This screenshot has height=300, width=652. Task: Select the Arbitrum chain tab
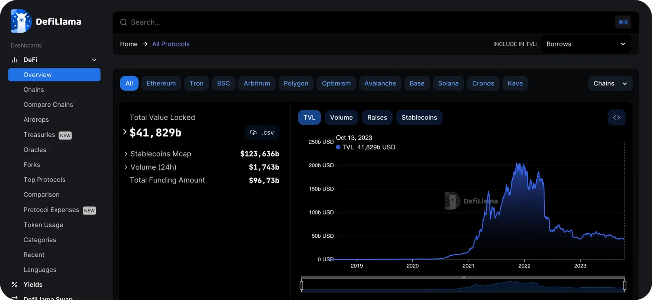[257, 83]
